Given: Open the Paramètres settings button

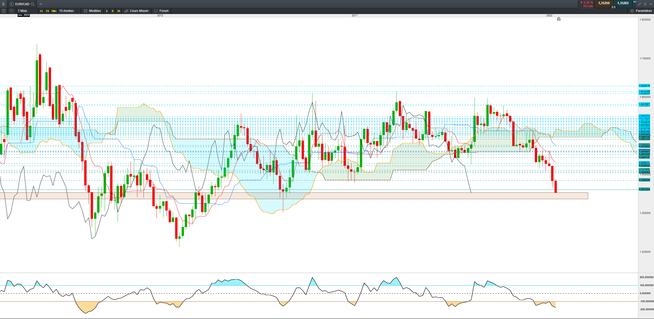Looking at the screenshot, I should (641, 11).
